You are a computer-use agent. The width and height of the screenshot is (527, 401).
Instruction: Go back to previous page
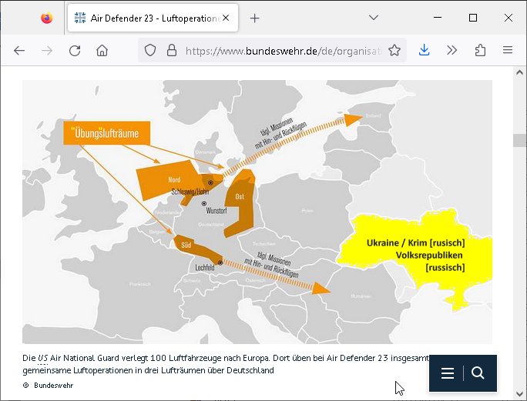coord(19,50)
